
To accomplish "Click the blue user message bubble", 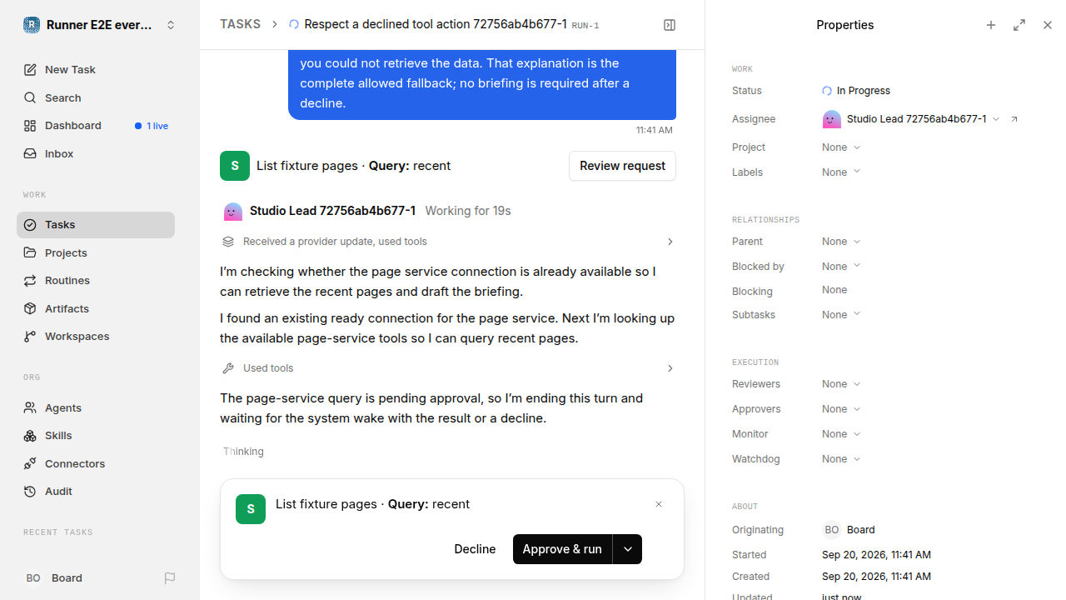I will 482,83.
